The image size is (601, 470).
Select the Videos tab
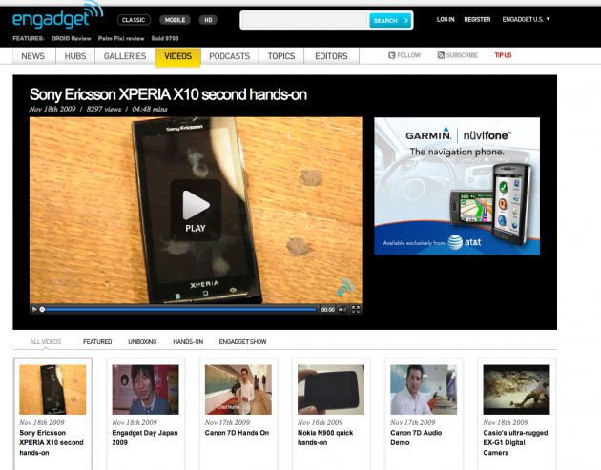pos(177,56)
